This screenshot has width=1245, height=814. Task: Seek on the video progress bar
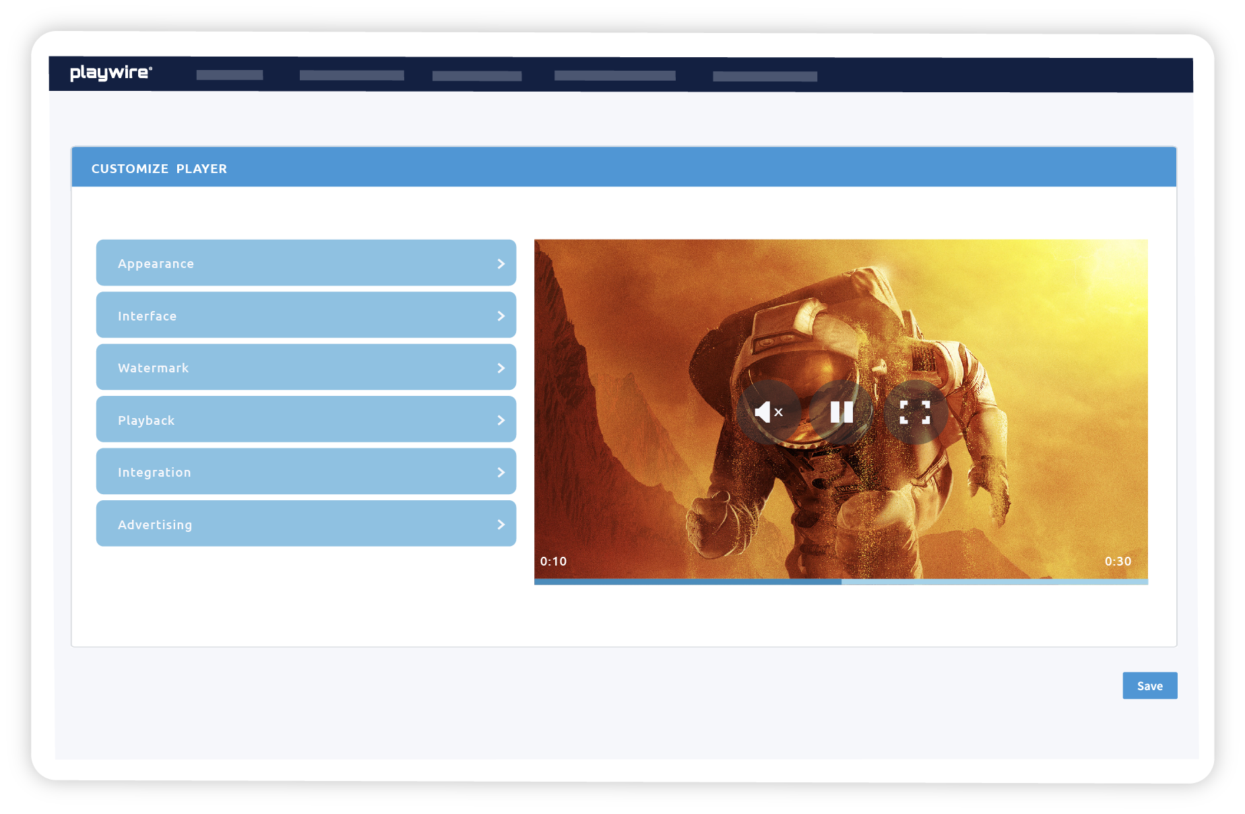[841, 582]
